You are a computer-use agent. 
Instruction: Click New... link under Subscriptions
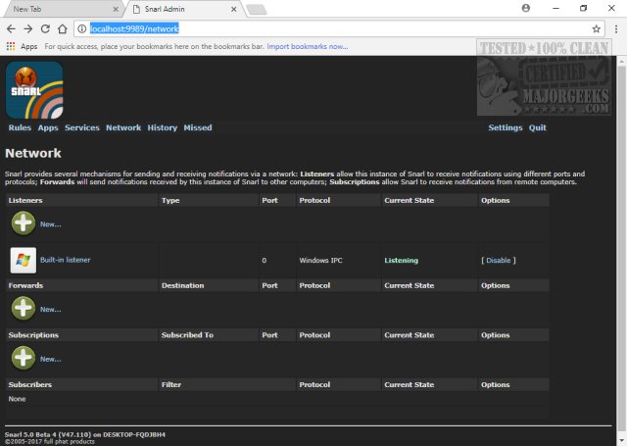point(50,359)
